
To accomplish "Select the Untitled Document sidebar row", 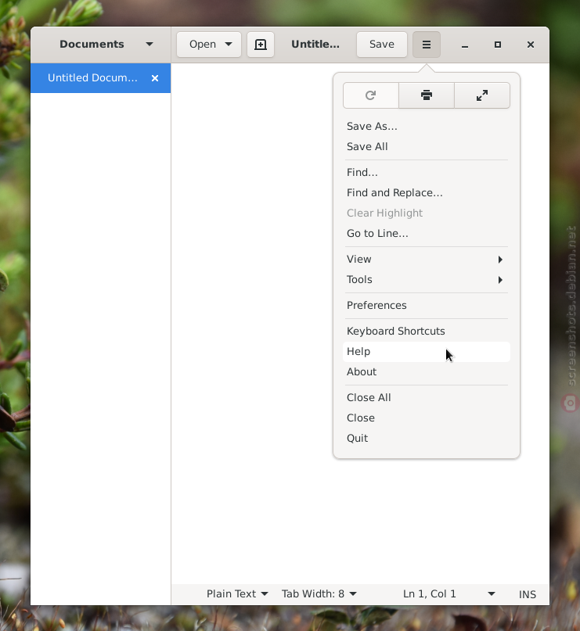I will tap(101, 78).
